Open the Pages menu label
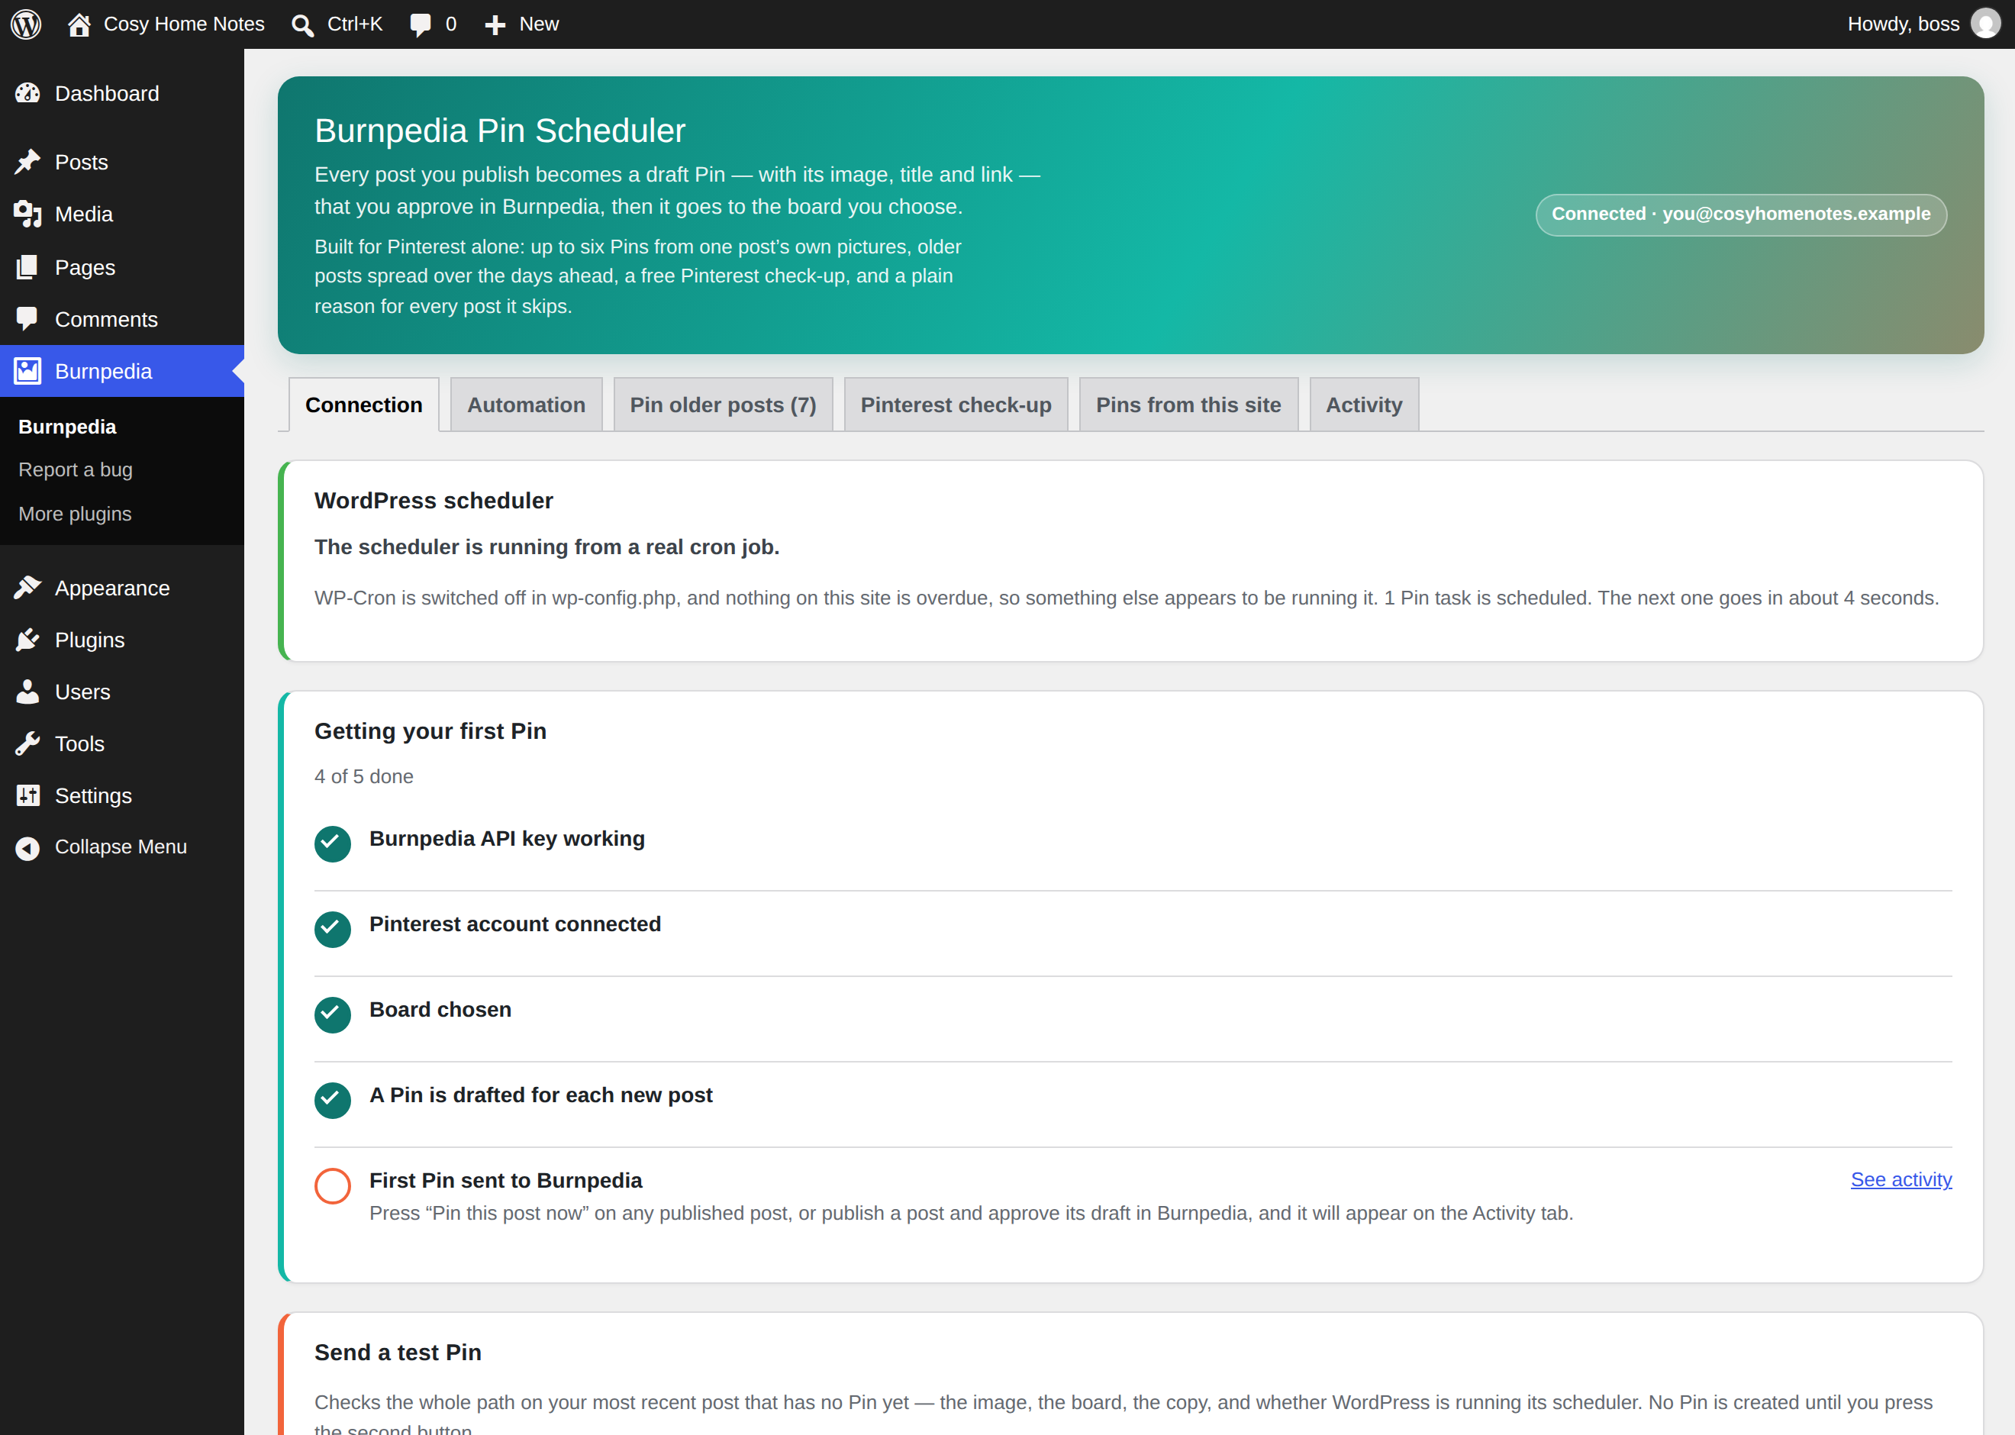 [85, 268]
